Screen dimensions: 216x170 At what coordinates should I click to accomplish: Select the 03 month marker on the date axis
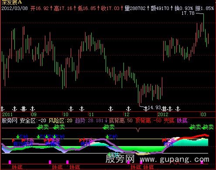(x=203, y=114)
